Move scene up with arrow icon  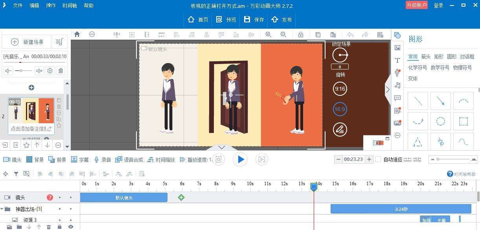click(x=37, y=145)
